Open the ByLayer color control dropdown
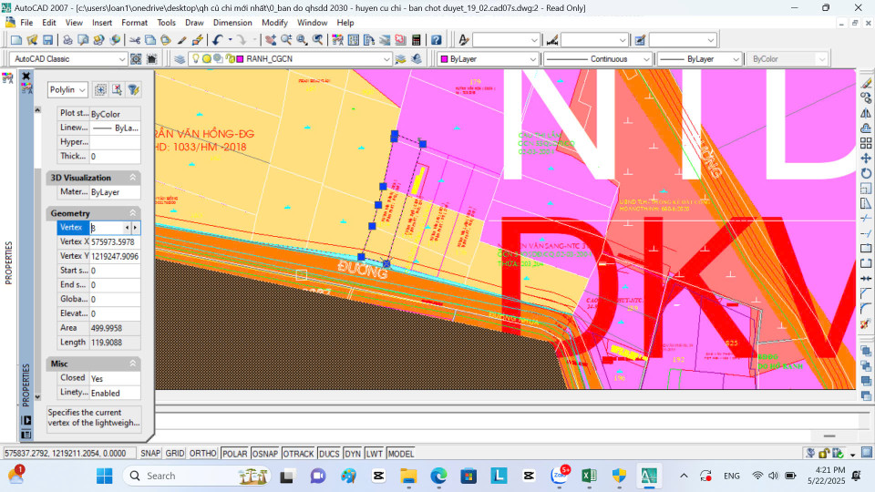875x492 pixels. pos(532,59)
